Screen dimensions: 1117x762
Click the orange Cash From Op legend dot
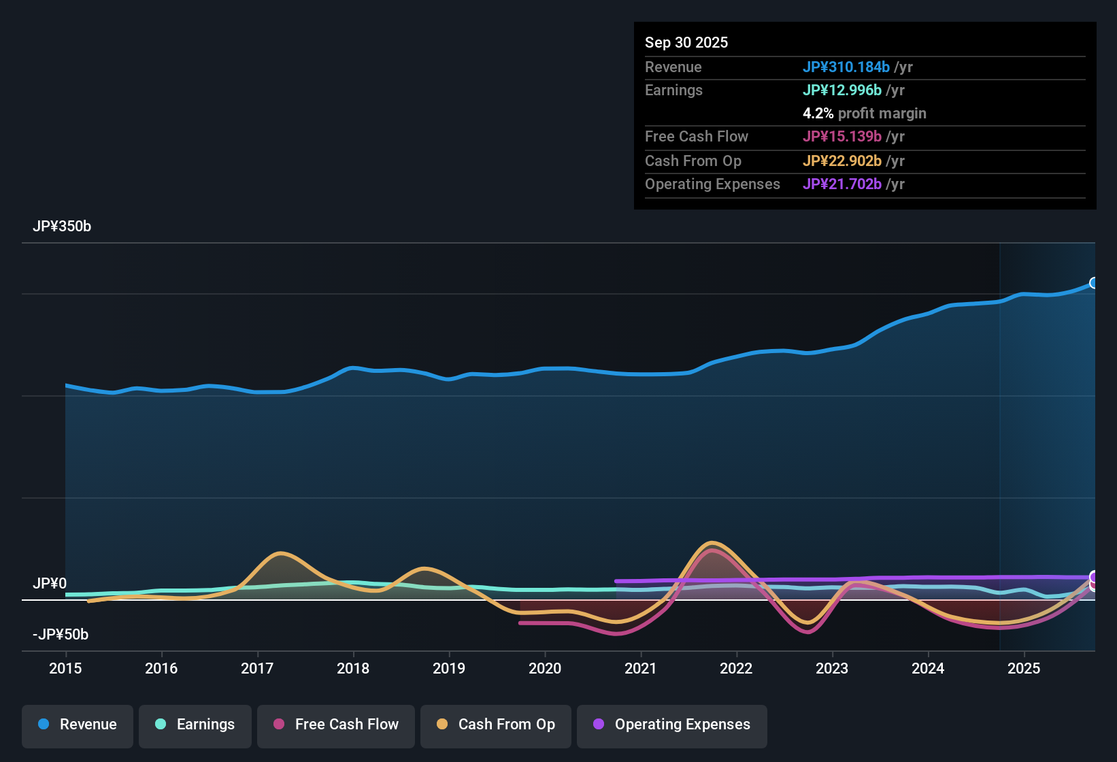pos(441,725)
